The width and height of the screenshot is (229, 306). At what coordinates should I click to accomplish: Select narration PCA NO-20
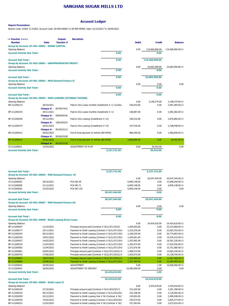tap(76, 182)
